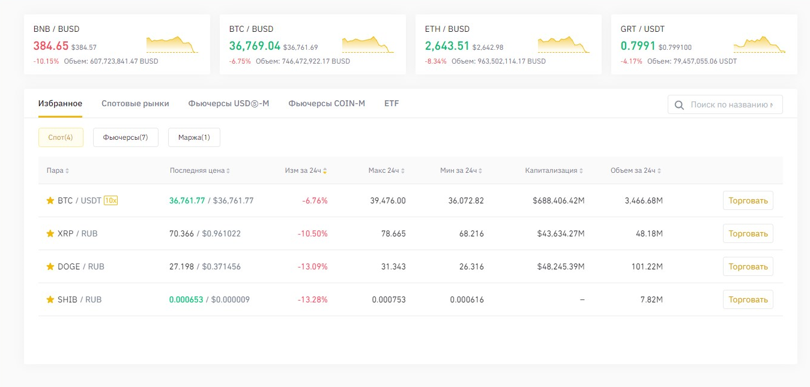Viewport: 810px width, 387px height.
Task: Open the DOGE / RUB pair name
Action: pos(81,266)
